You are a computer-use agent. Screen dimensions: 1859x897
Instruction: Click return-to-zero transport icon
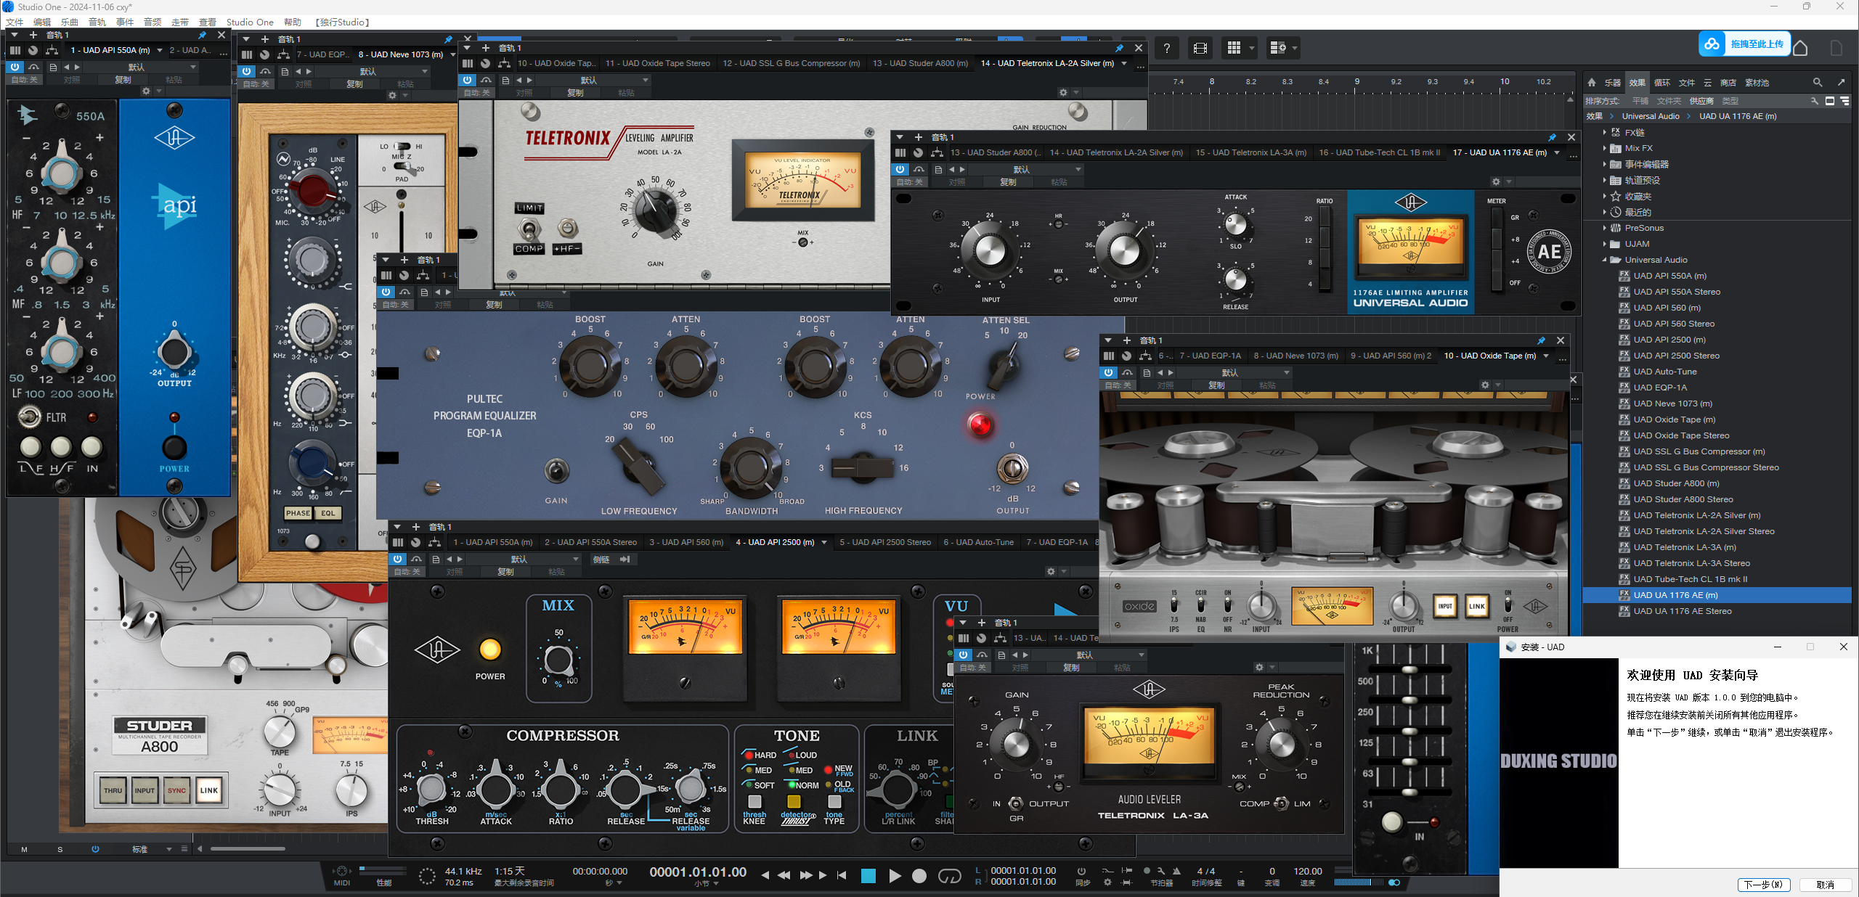click(x=842, y=876)
